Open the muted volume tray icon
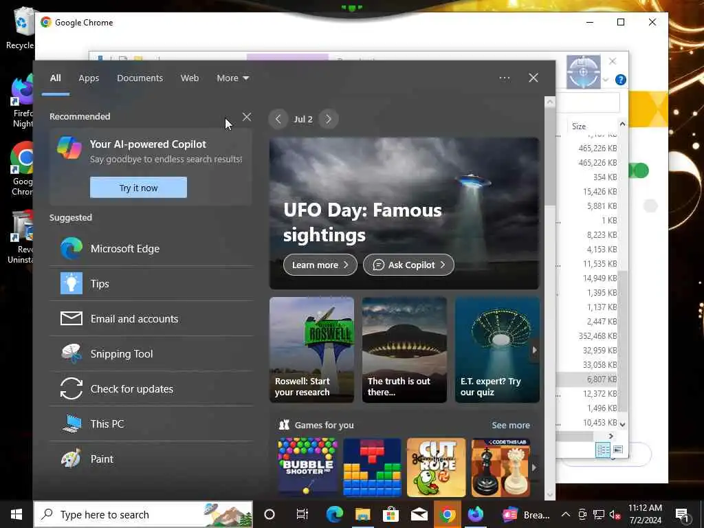704x528 pixels. [x=615, y=514]
